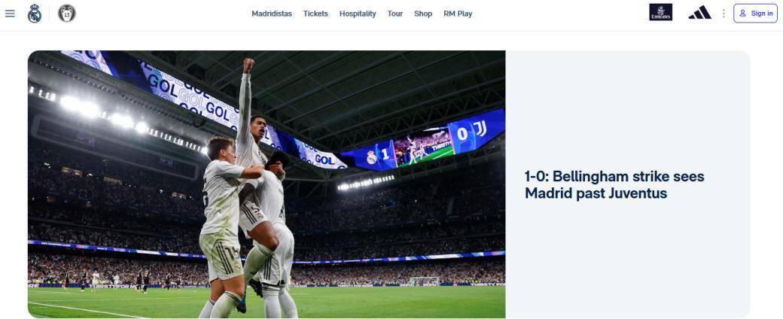Click the Bellingham celebration hero photo
Screen dimensions: 783x319
(267, 184)
